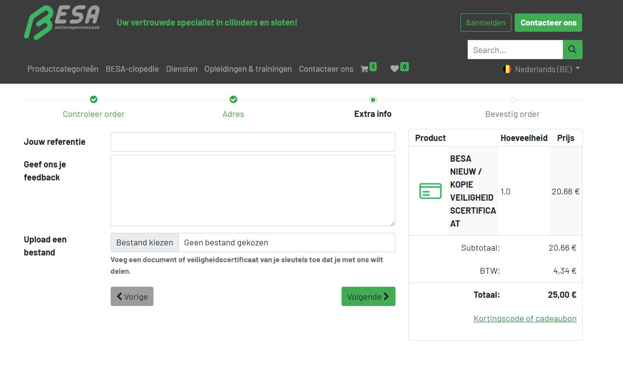This screenshot has height=369, width=623.
Task: Click the Jouw referentie input field
Action: (253, 142)
